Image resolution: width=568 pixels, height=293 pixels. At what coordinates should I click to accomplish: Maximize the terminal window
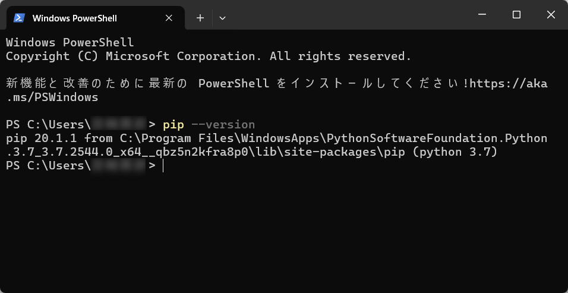pyautogui.click(x=516, y=14)
